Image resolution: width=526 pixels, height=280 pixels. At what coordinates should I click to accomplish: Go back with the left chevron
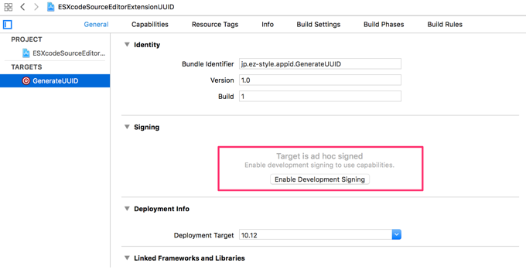click(x=22, y=7)
